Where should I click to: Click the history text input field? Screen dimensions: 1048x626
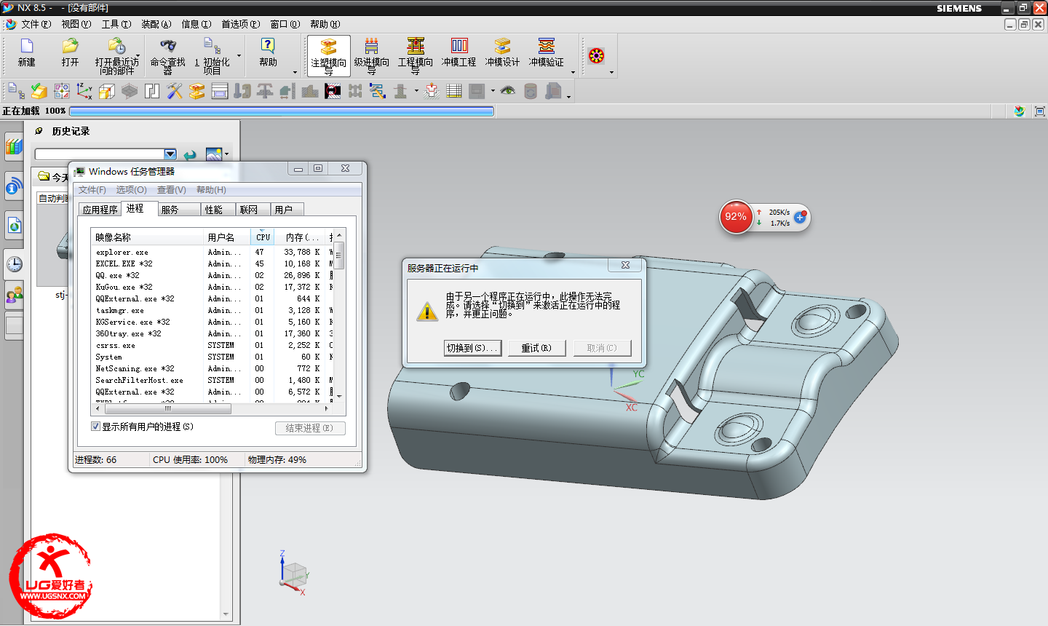click(100, 154)
